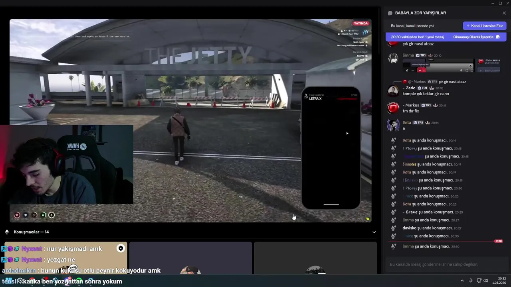Click the Nyxent chat overlay 'nur yakışmadı amk'

coord(51,249)
